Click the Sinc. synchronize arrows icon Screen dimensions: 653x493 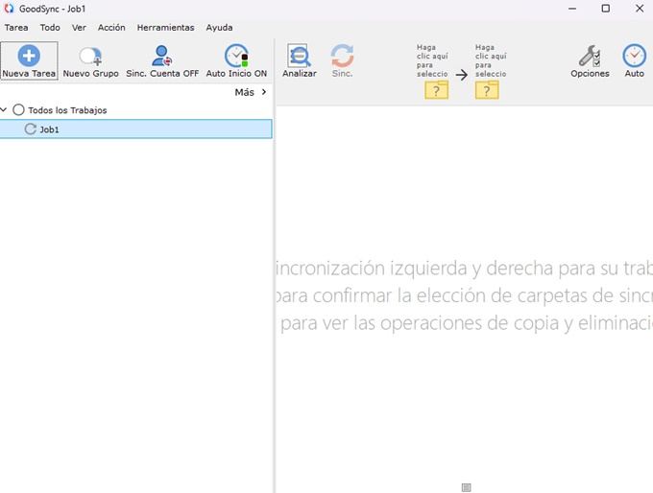[x=342, y=56]
